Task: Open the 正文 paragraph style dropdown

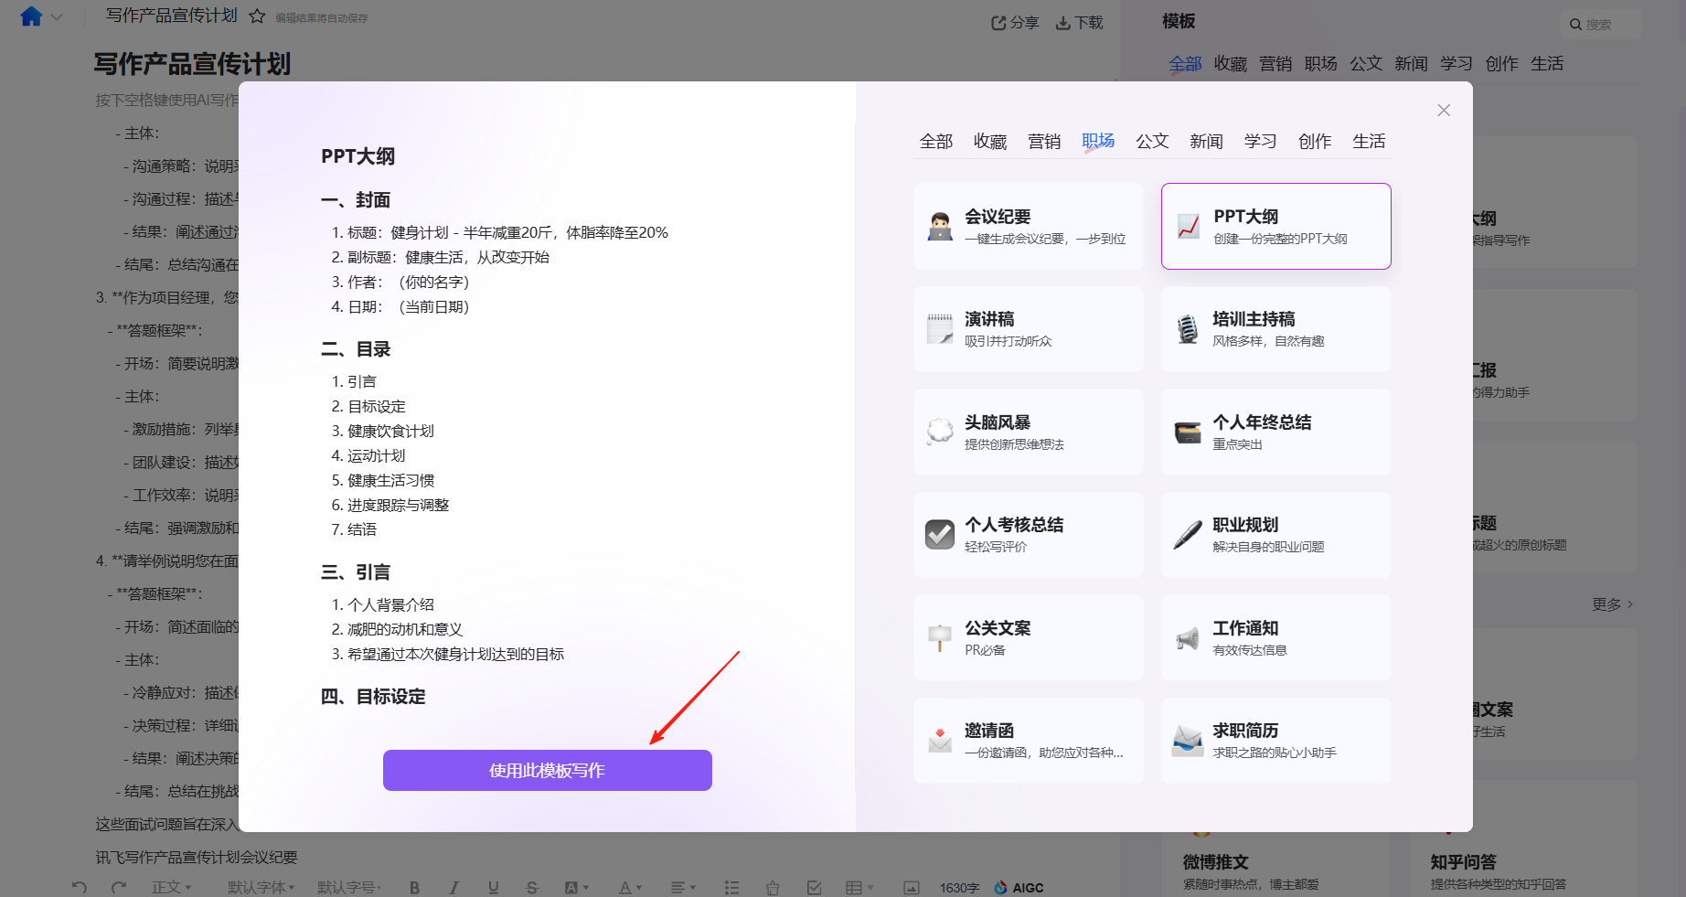Action: tap(172, 887)
